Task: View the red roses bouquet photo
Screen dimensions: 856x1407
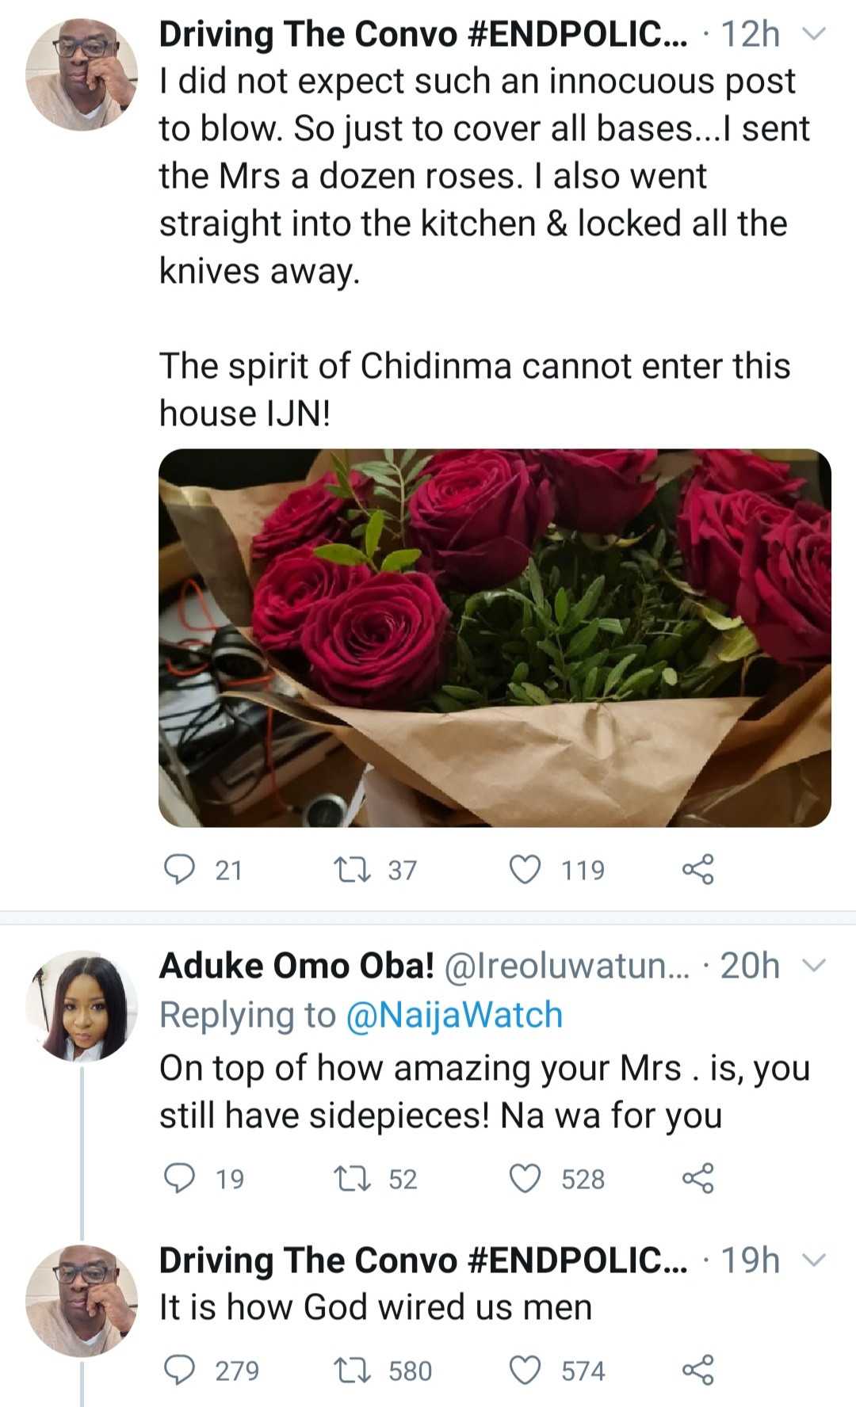Action: click(495, 638)
